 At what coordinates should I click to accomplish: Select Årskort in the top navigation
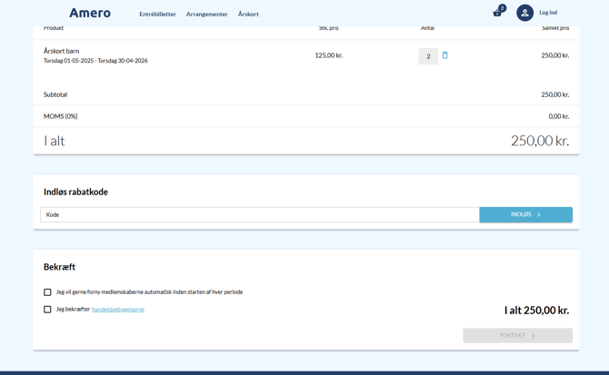248,14
